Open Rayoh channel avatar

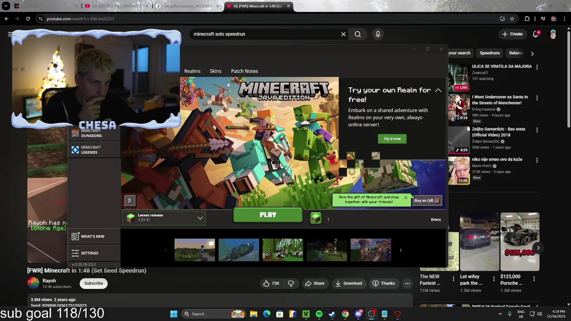click(x=33, y=283)
